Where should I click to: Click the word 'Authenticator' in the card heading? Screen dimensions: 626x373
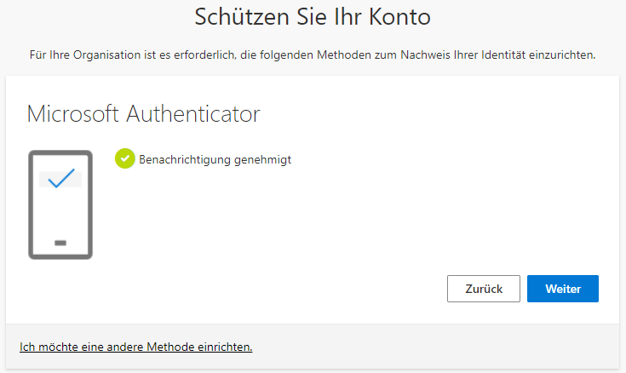click(193, 114)
